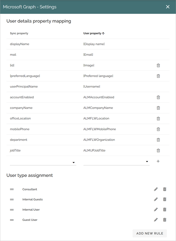Screen dimensions: 176x241
Task: Delete the Internal User rule
Action: tap(165, 210)
